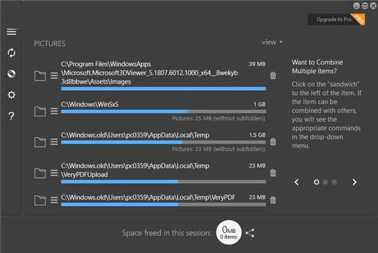The height and width of the screenshot is (253, 378).
Task: Click folder icon for C:\Windows\WinSxS
Action: [40, 111]
